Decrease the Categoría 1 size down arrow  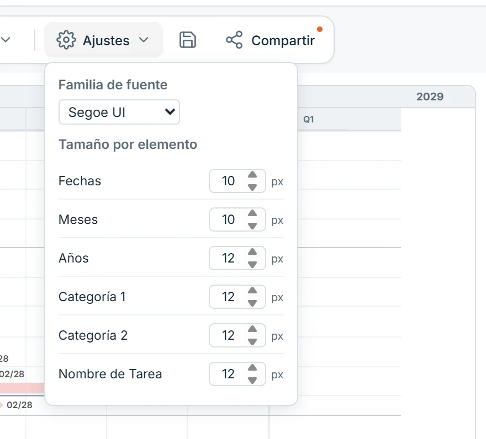(x=252, y=303)
